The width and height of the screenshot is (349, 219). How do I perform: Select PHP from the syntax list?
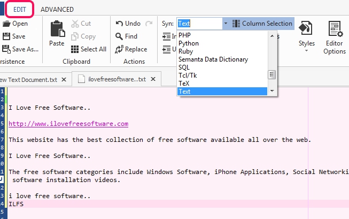[x=222, y=35]
